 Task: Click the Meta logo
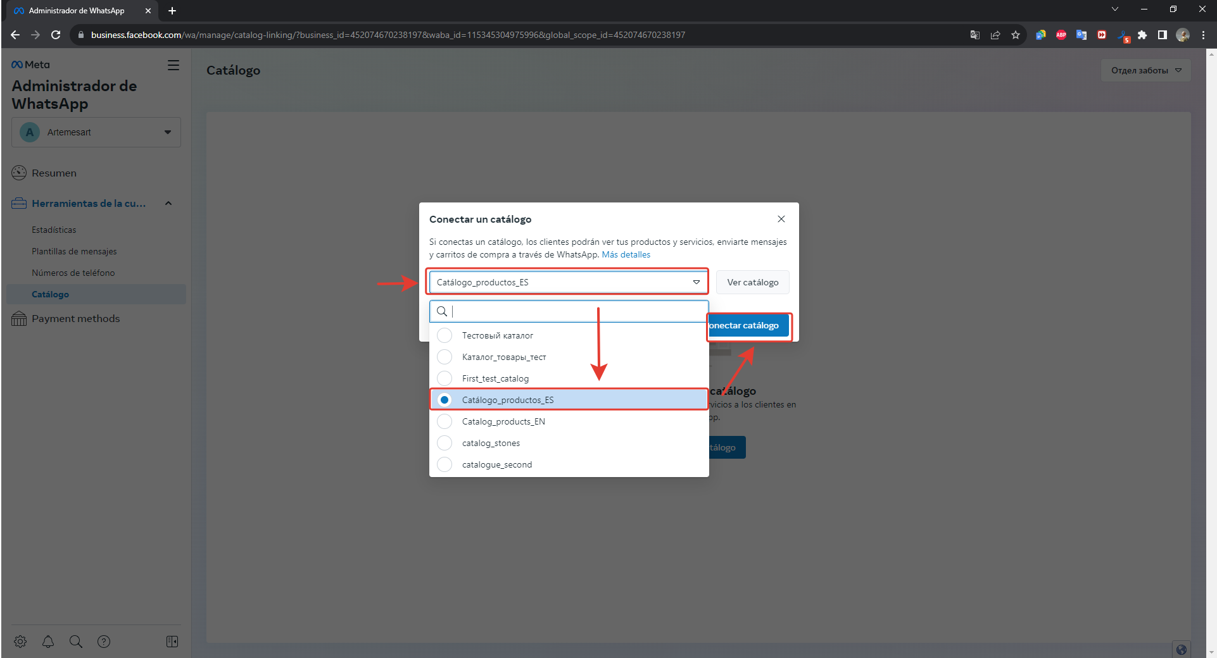pyautogui.click(x=30, y=65)
